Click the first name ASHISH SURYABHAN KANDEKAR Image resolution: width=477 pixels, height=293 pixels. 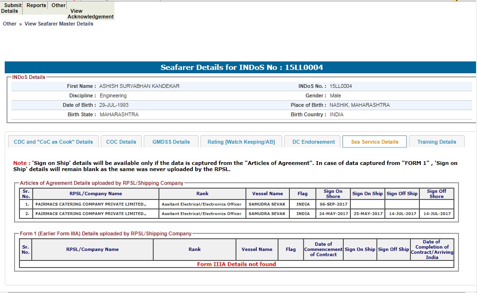[139, 86]
